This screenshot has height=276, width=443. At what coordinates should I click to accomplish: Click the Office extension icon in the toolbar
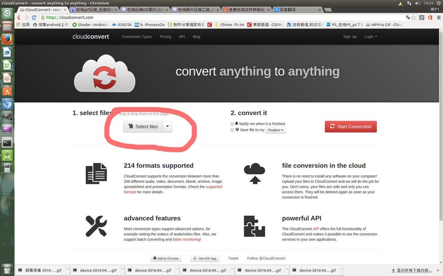click(x=430, y=18)
